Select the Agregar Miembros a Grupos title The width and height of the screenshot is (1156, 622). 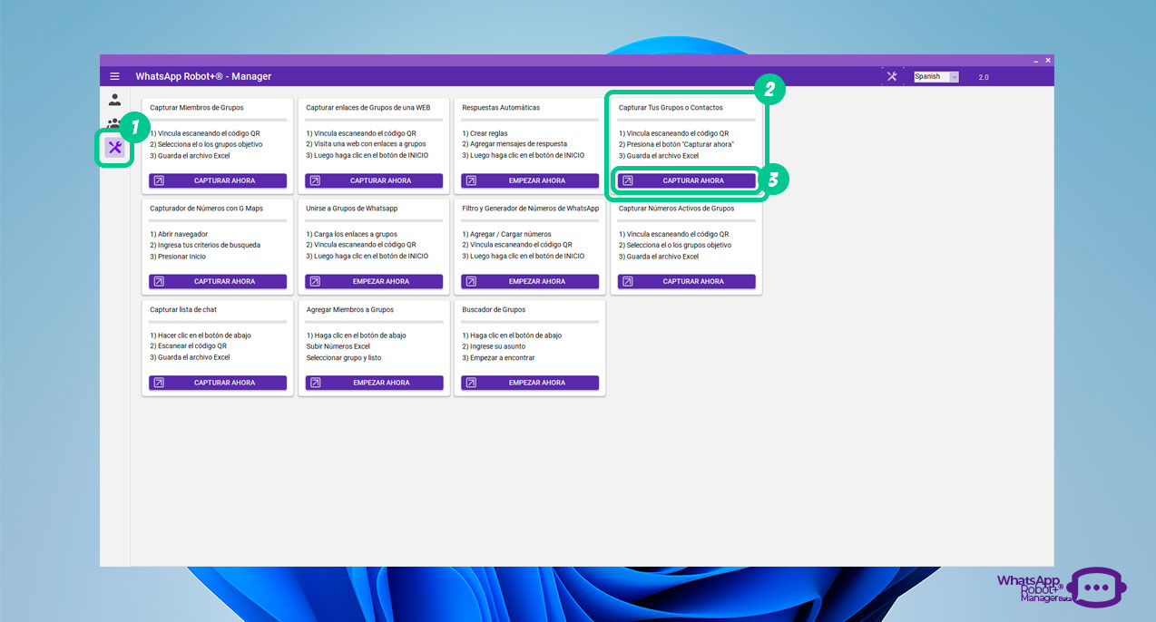[x=350, y=309]
